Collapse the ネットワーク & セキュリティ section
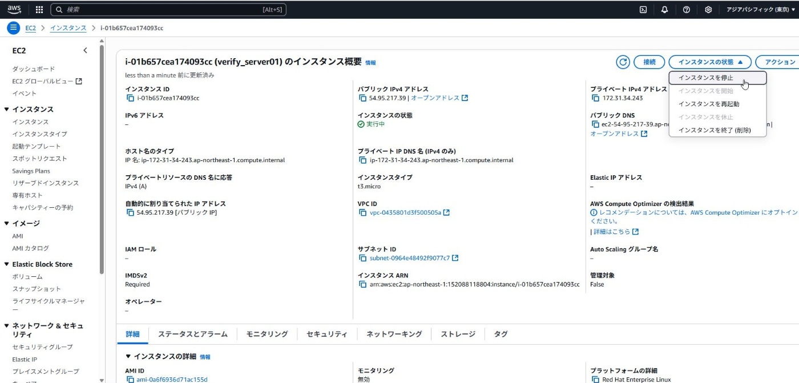The image size is (799, 383). [7, 326]
